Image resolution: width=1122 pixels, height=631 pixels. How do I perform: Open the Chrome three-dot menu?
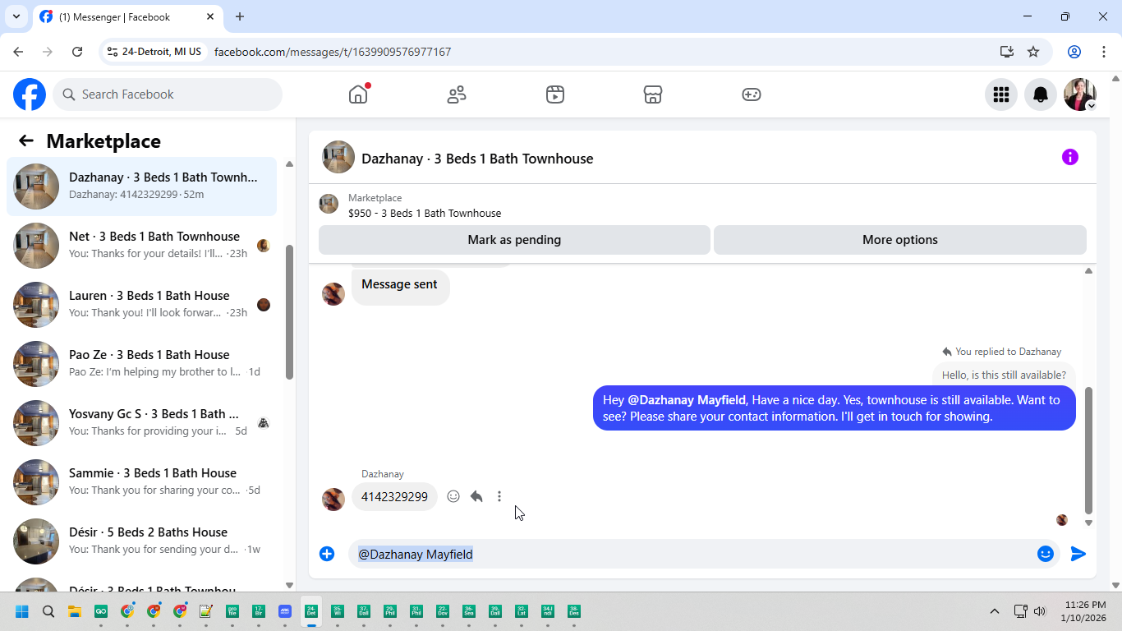[1103, 52]
